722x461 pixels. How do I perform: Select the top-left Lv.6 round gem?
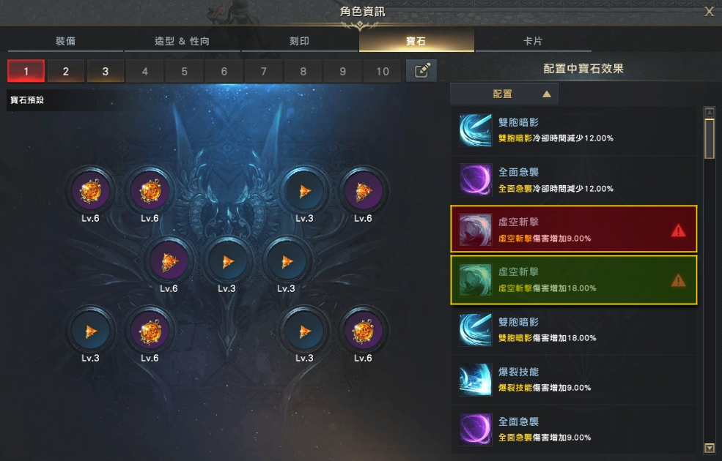[90, 191]
